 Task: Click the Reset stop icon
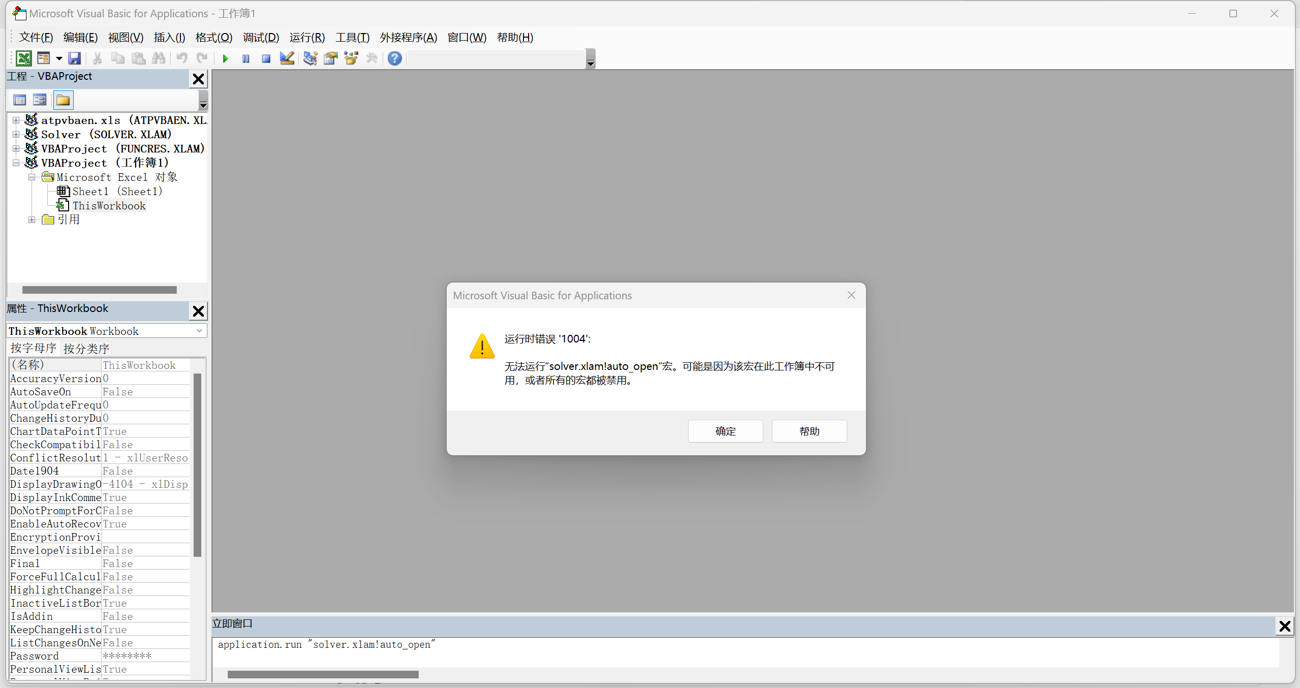tap(266, 58)
